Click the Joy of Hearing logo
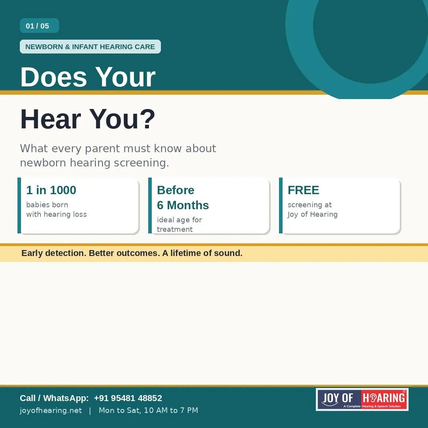 click(x=362, y=399)
